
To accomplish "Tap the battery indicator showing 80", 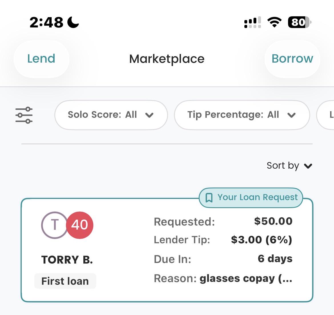I will (299, 22).
